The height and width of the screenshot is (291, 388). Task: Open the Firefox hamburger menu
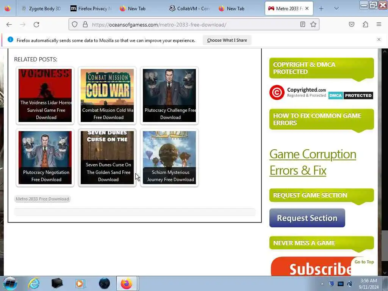coord(379,24)
